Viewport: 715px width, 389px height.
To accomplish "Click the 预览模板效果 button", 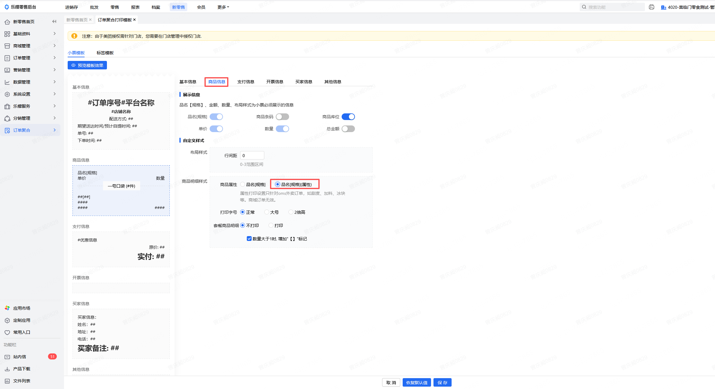I will (87, 65).
